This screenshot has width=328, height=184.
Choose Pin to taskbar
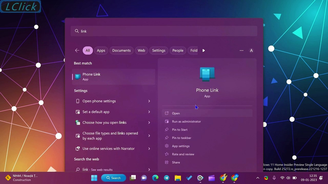[x=207, y=138]
